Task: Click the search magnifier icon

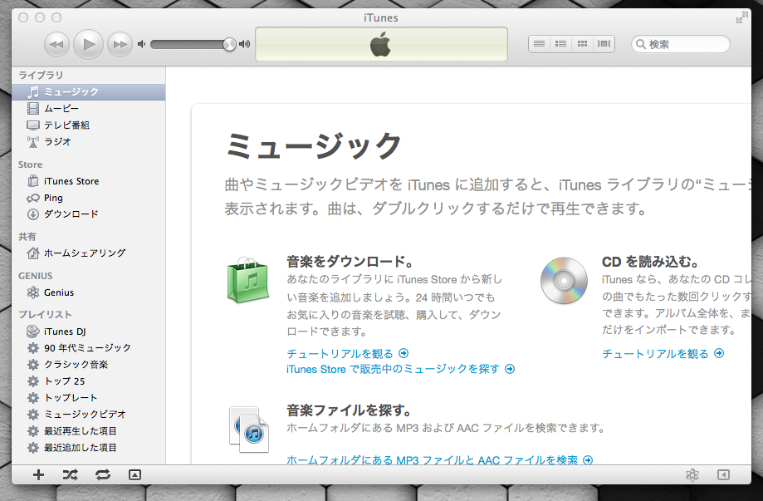Action: click(x=641, y=44)
